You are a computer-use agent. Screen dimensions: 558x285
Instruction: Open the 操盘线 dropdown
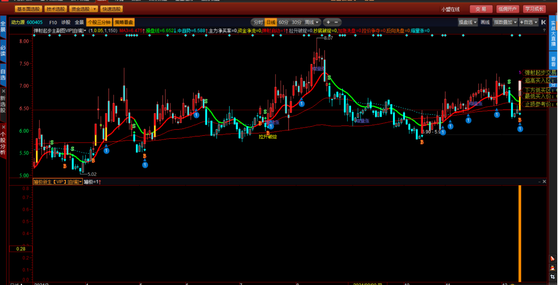click(x=467, y=22)
